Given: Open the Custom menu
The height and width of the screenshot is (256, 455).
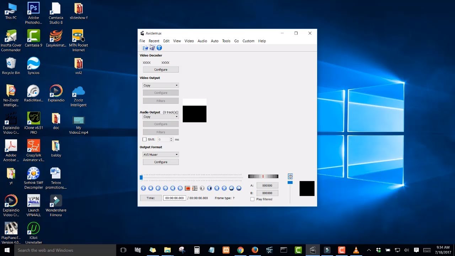Looking at the screenshot, I should pos(248,41).
